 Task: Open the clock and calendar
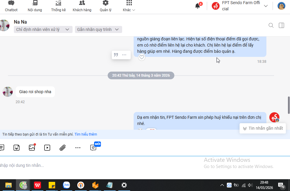264,185
